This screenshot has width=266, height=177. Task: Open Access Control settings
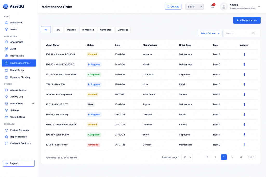click(x=18, y=90)
